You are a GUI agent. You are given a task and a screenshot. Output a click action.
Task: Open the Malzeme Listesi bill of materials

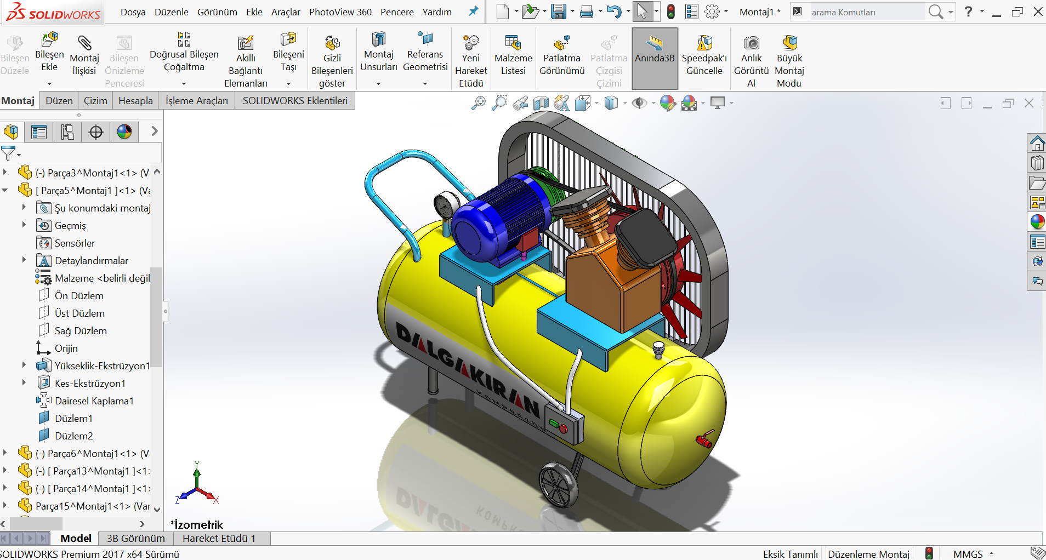[x=513, y=55]
